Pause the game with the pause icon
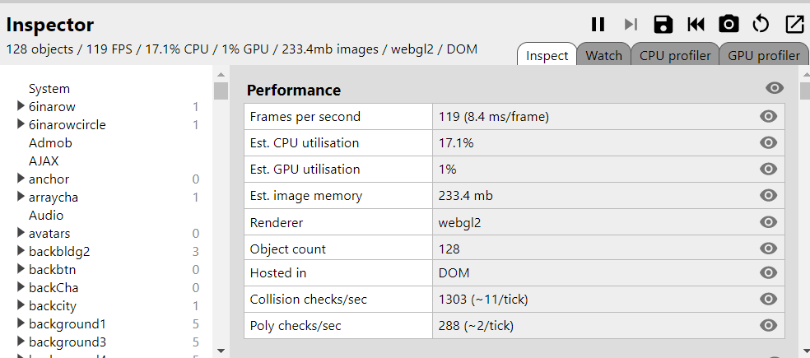This screenshot has height=358, width=810. (x=598, y=25)
